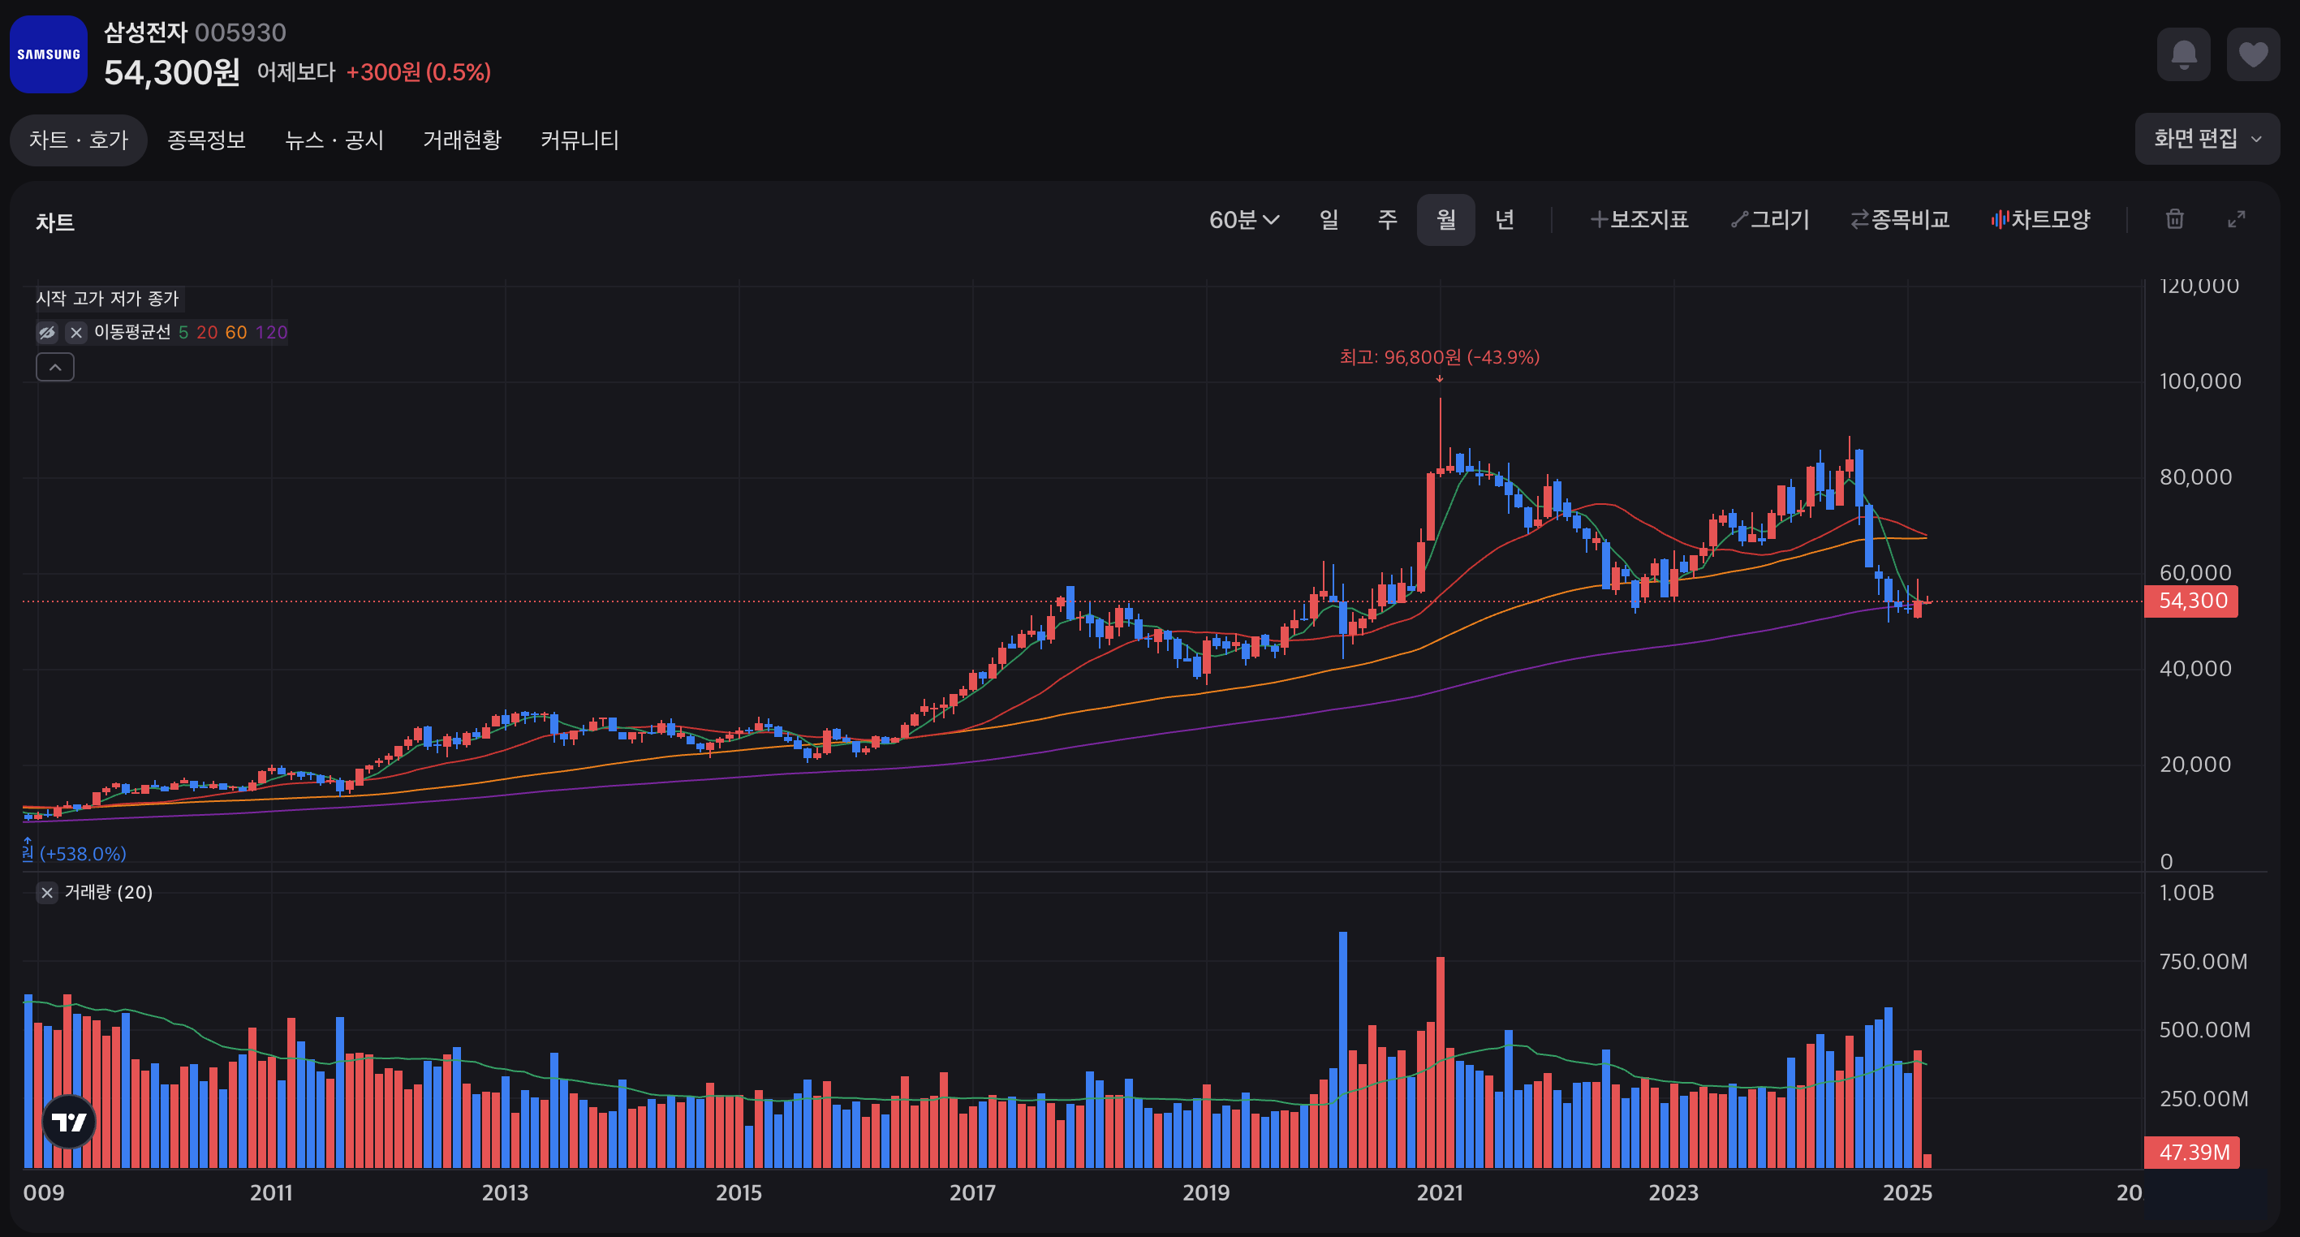Click the 이동평균선 indicator name
This screenshot has width=2300, height=1237.
click(x=132, y=333)
